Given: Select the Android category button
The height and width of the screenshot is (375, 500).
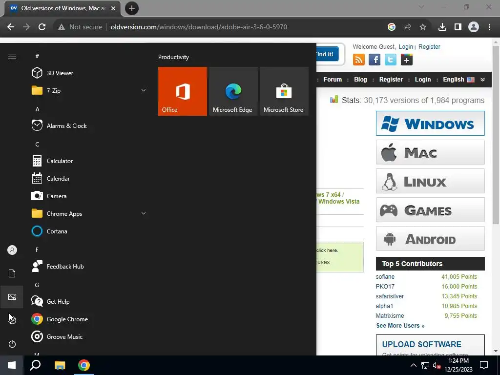Looking at the screenshot, I should click(x=430, y=238).
